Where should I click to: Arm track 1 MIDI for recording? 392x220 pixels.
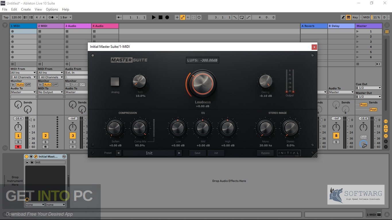coord(18,147)
